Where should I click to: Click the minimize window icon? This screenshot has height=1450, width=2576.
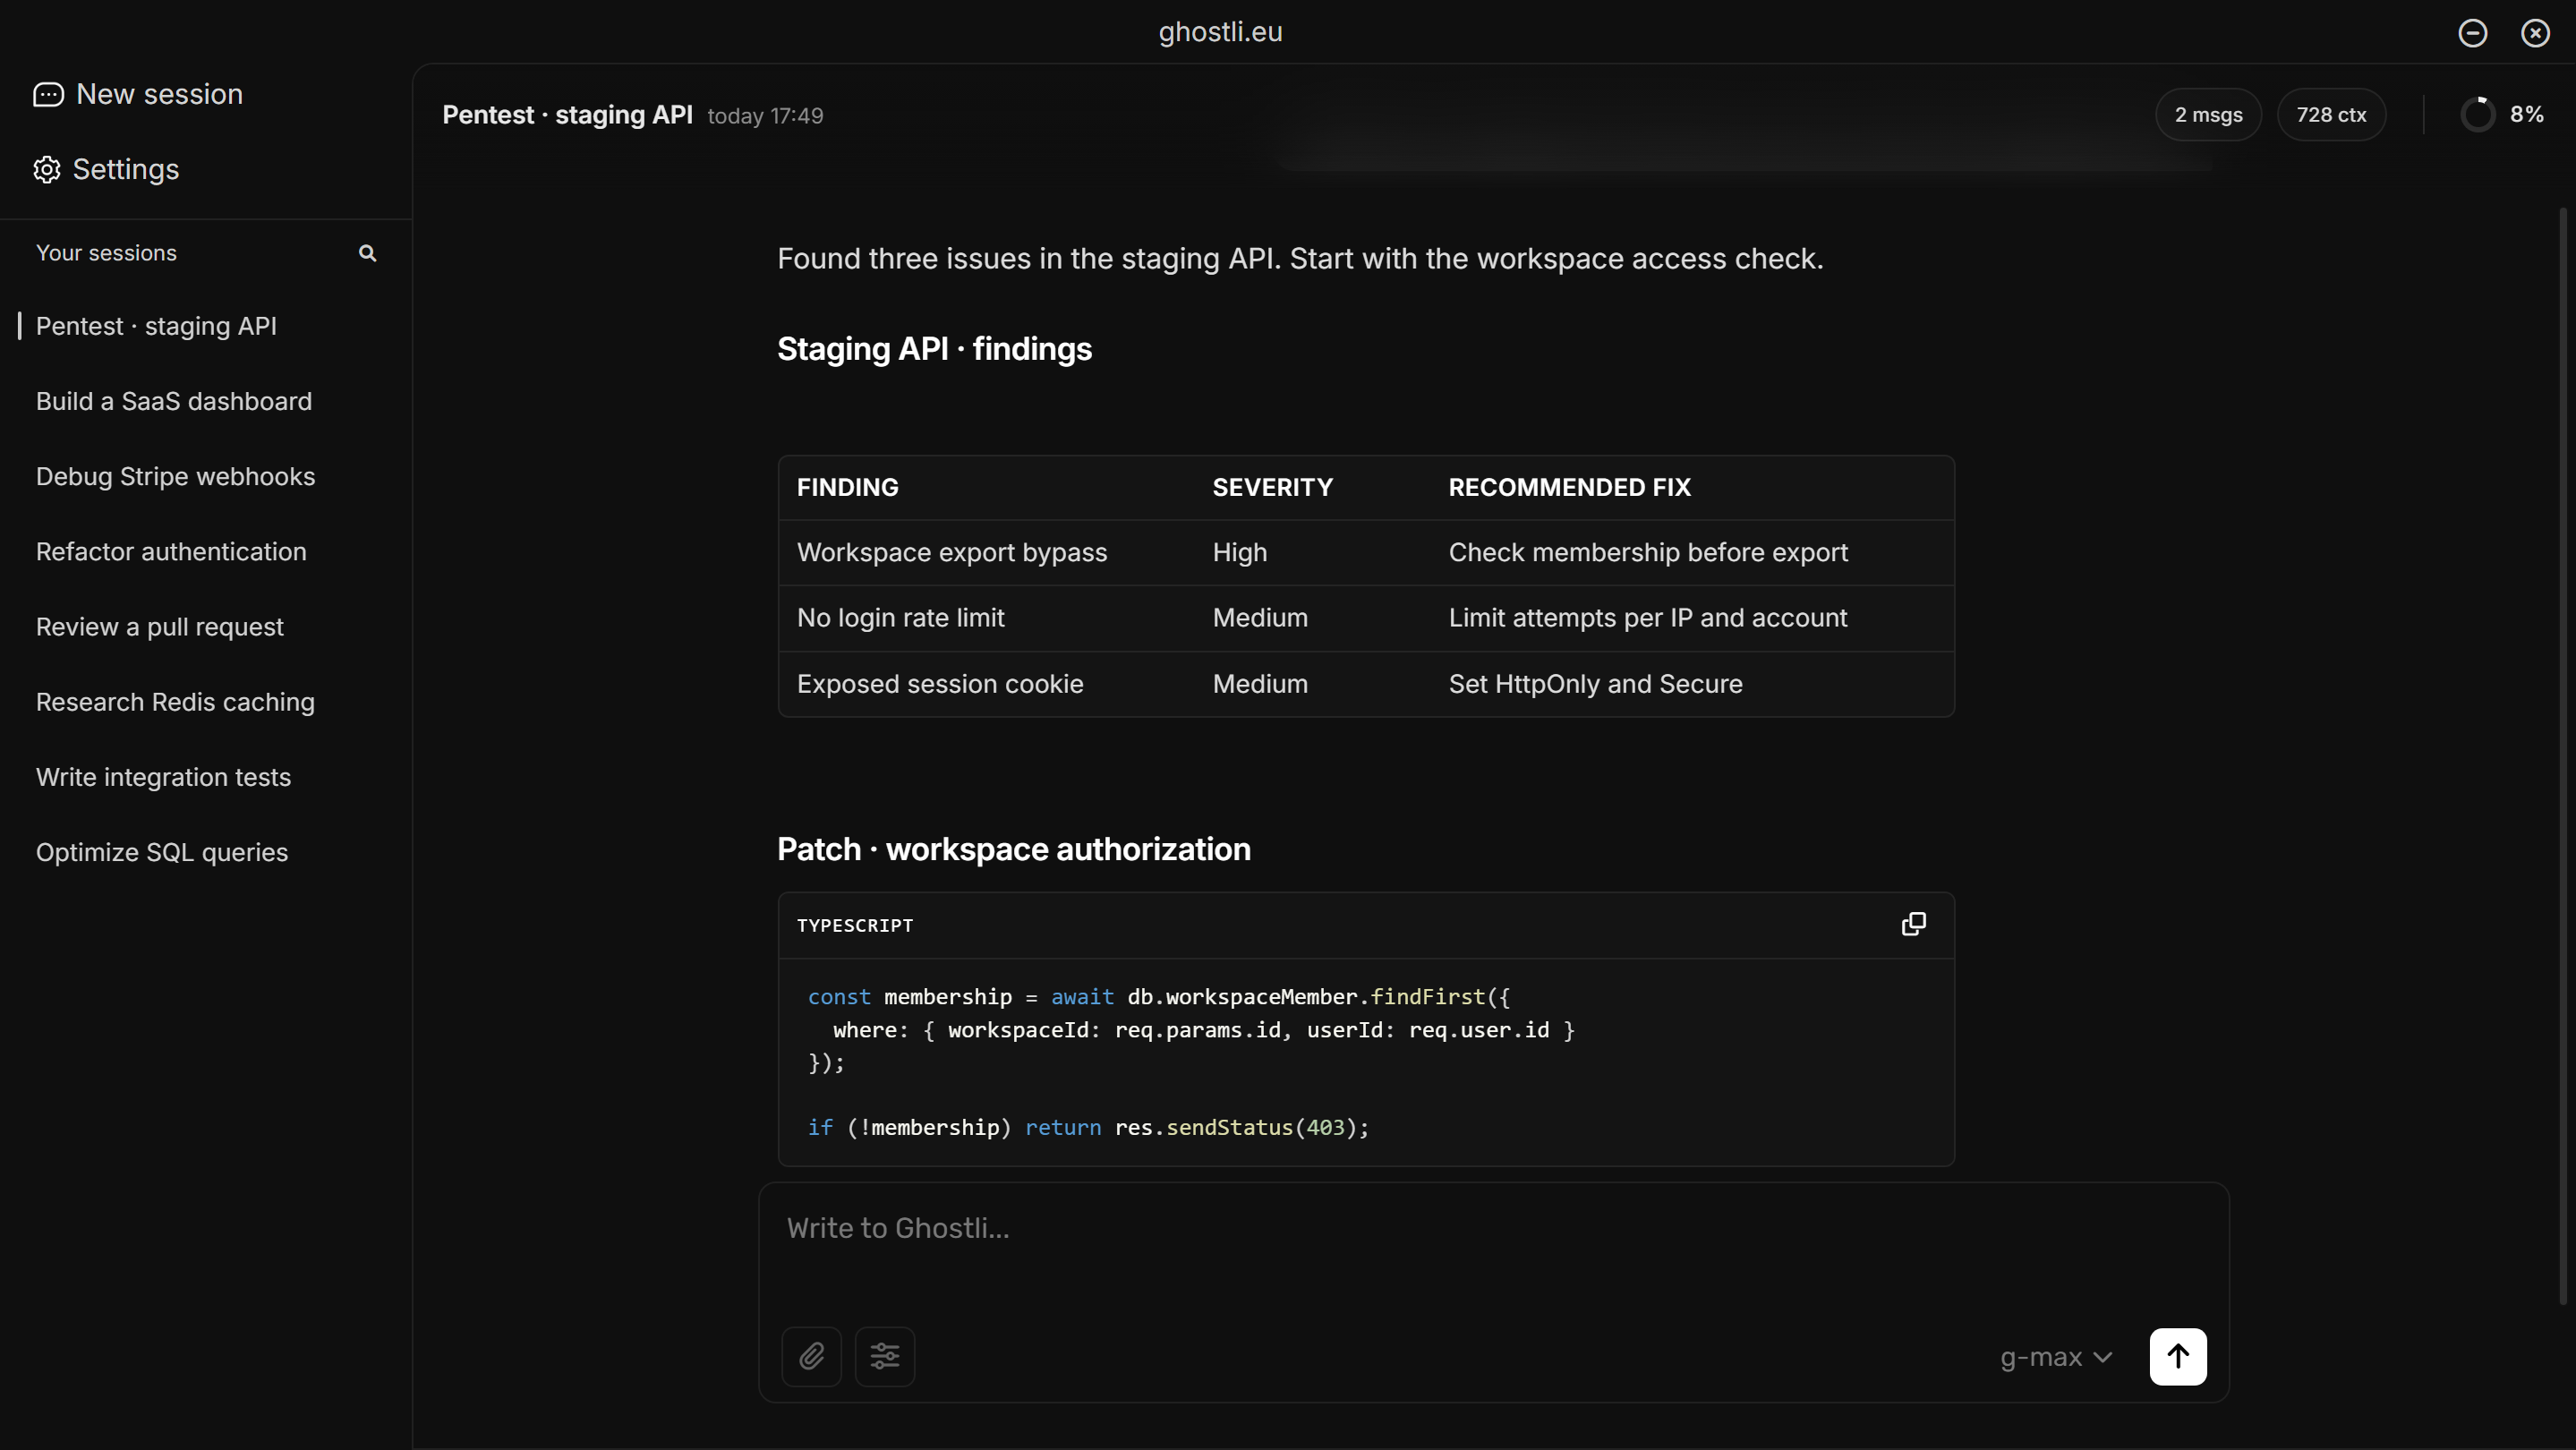tap(2472, 33)
